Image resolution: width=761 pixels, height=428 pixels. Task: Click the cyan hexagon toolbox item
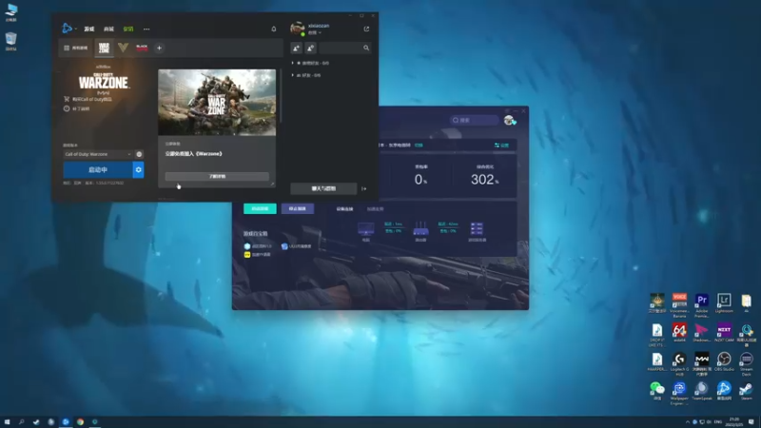pos(258,246)
